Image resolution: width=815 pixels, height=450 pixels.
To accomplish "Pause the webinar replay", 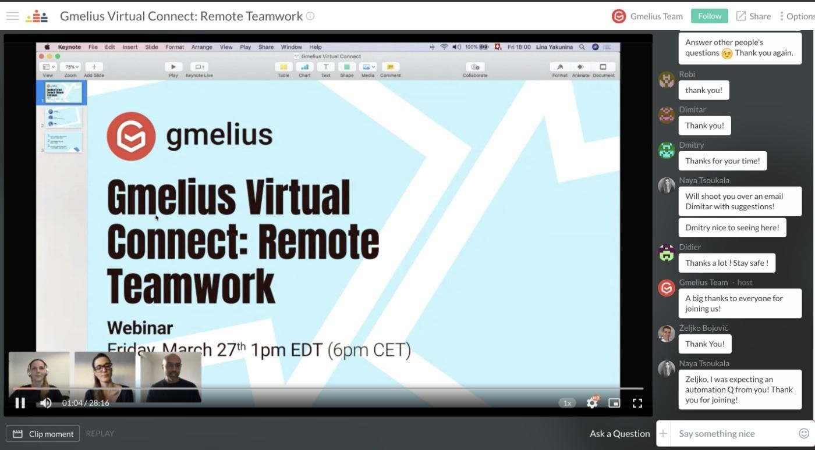I will pyautogui.click(x=20, y=403).
